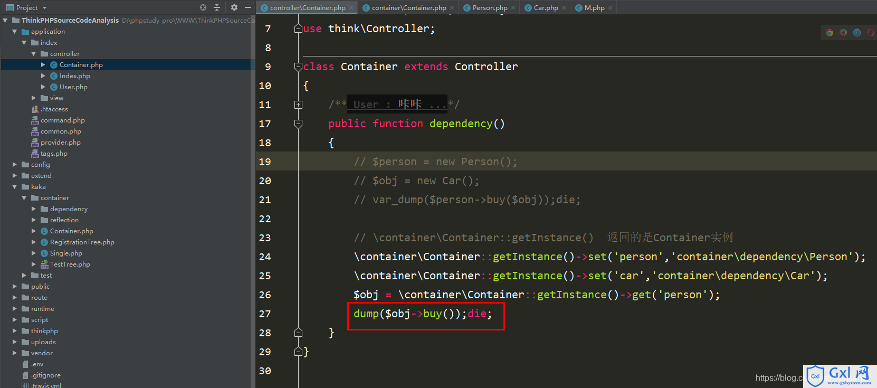Expand the view folder

click(34, 98)
